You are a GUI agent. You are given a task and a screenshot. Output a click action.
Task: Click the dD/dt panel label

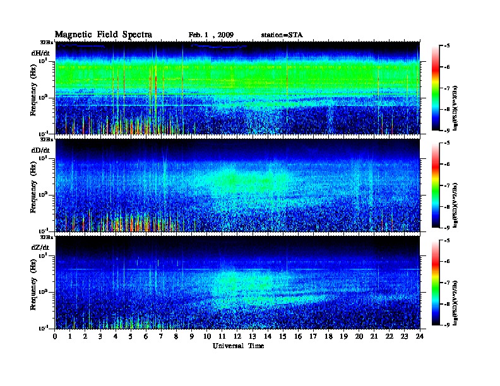40,150
